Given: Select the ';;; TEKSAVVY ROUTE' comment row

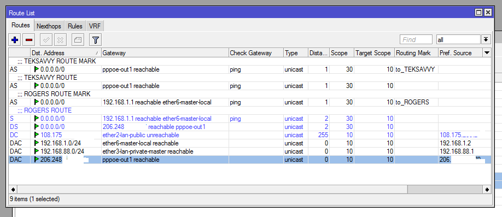Looking at the screenshot, I should [250, 78].
